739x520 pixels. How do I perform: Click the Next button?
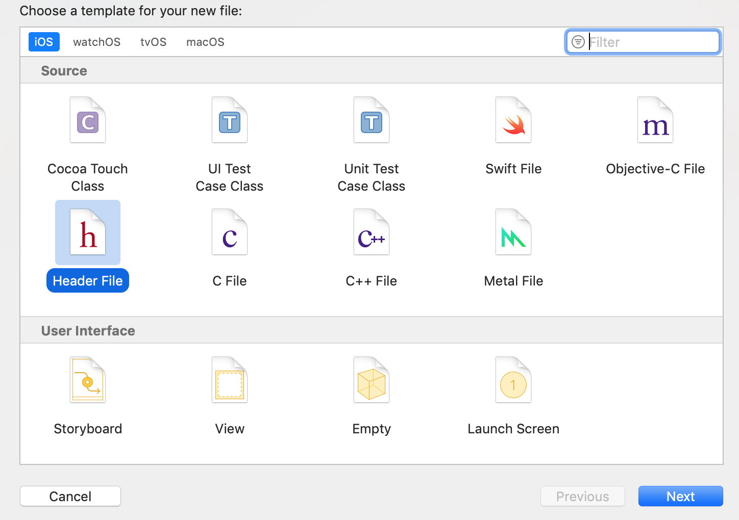pos(681,496)
